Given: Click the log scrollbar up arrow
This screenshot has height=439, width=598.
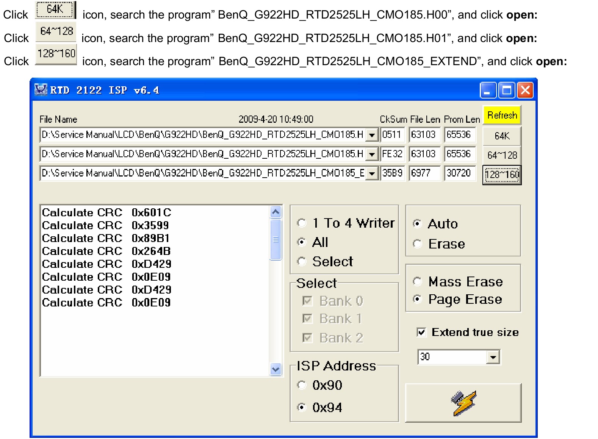Looking at the screenshot, I should (276, 212).
